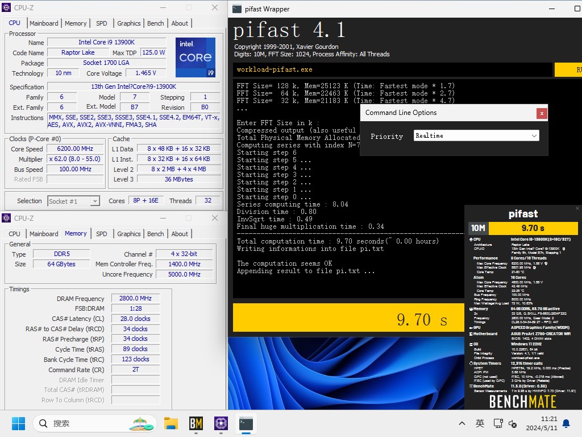
Task: Switch to CPU tab in bottom CPU-Z window
Action: pos(14,234)
